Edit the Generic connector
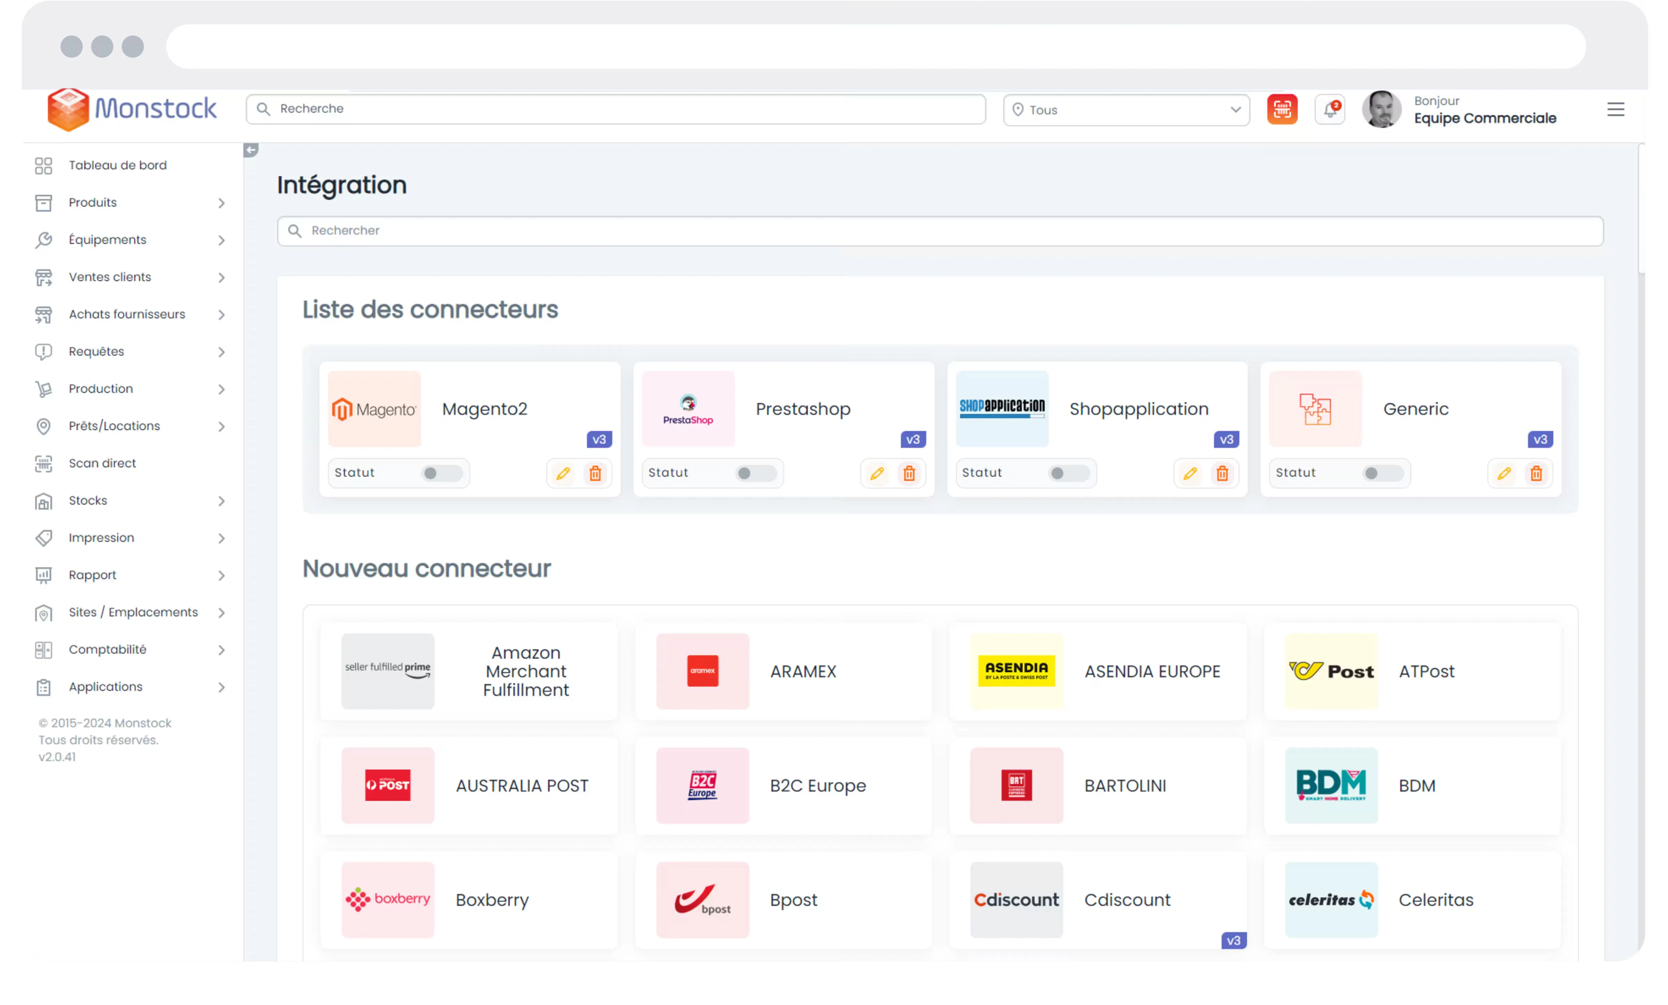This screenshot has height=1005, width=1668. 1504,473
